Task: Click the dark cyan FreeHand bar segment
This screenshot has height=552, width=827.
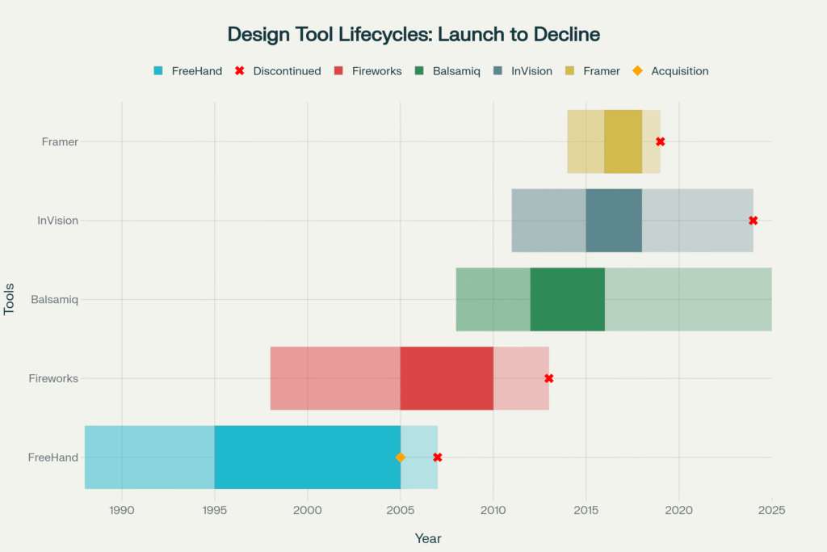Action: pos(307,457)
